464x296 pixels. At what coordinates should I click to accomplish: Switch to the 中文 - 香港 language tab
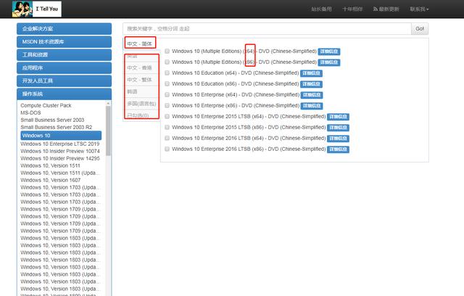pos(139,67)
